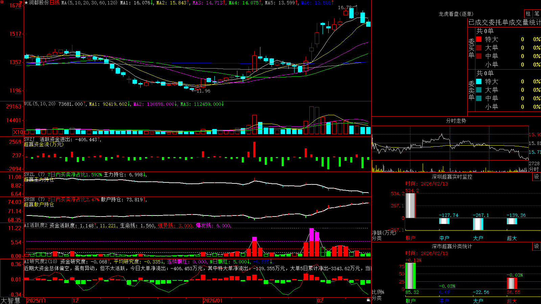Click the 强势线: 3.000 label
Screen dimensions: 541x304
click(175, 225)
